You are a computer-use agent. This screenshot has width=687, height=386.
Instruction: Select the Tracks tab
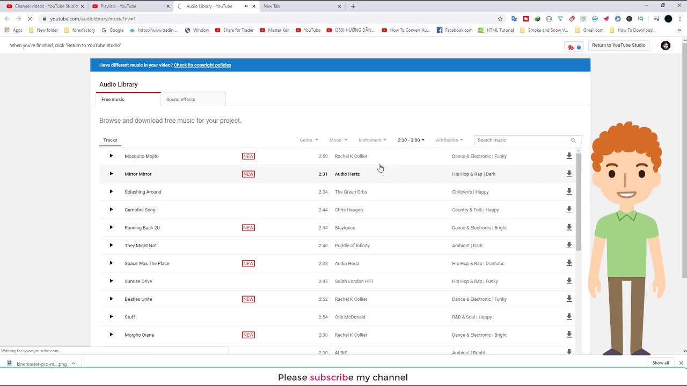coord(110,140)
